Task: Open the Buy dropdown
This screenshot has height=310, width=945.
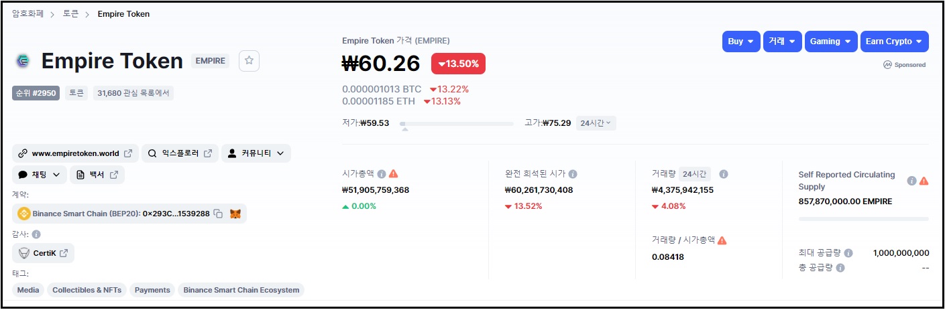Action: 741,42
